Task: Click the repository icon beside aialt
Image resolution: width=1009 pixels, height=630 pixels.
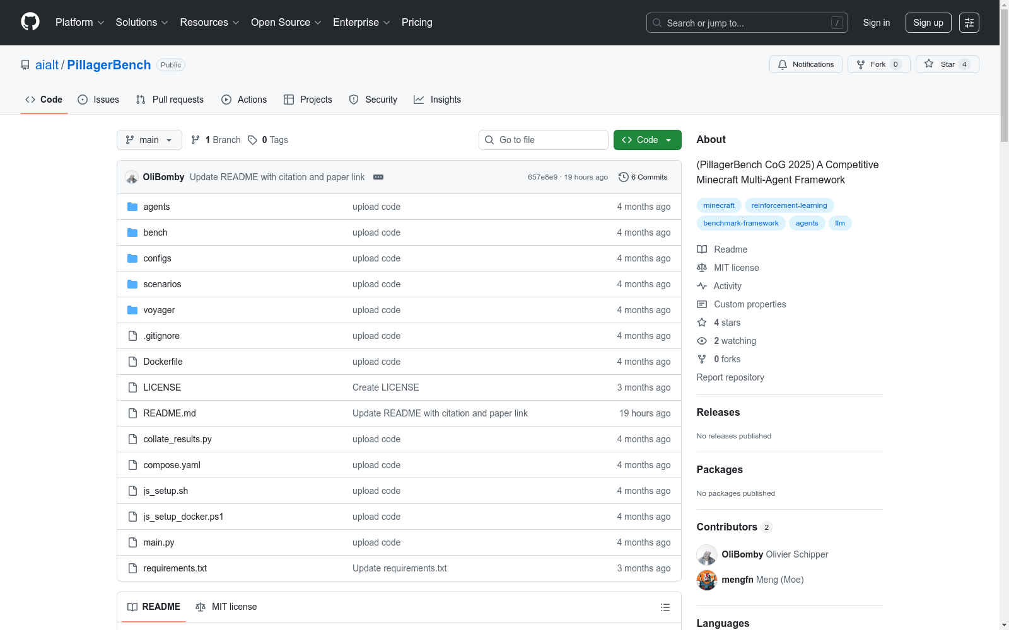Action: click(25, 65)
